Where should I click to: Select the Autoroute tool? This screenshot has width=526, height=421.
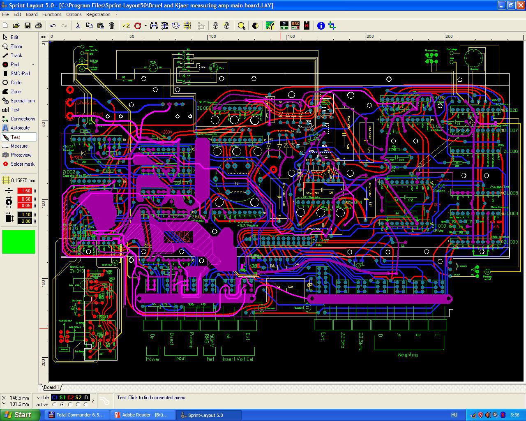[19, 128]
